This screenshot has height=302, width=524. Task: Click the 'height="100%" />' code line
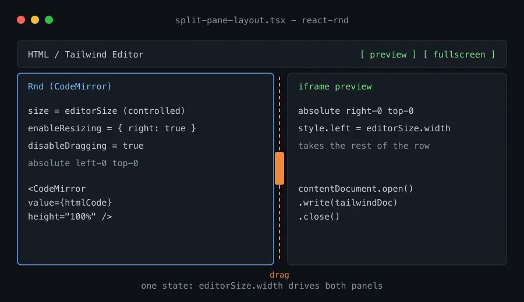click(x=70, y=216)
